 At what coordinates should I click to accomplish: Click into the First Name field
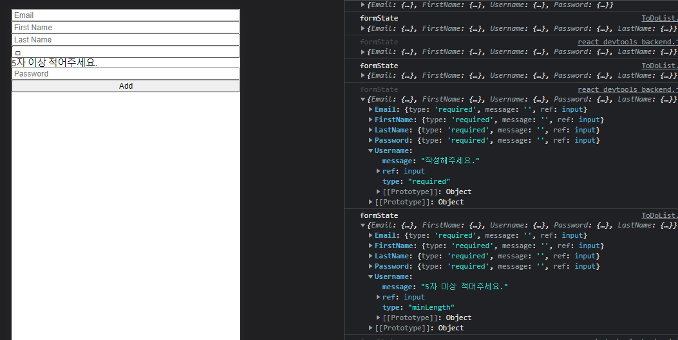126,27
